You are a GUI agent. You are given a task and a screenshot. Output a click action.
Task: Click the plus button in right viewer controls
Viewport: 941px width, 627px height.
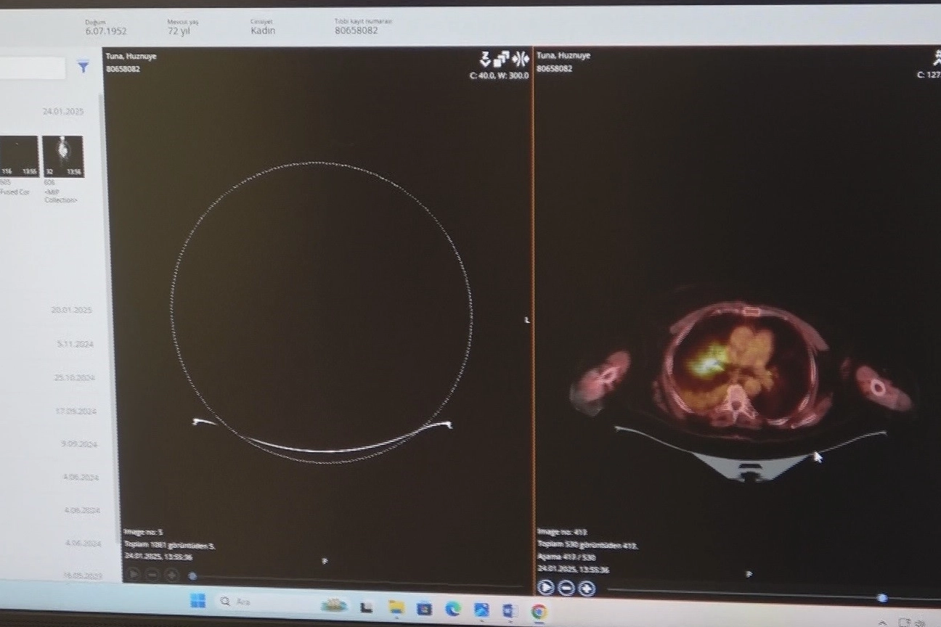[587, 588]
